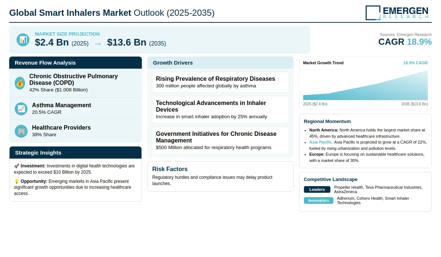The height and width of the screenshot is (257, 441).
Task: Click the trend chart icon beside Asthma Management
Action: [x=21, y=109]
